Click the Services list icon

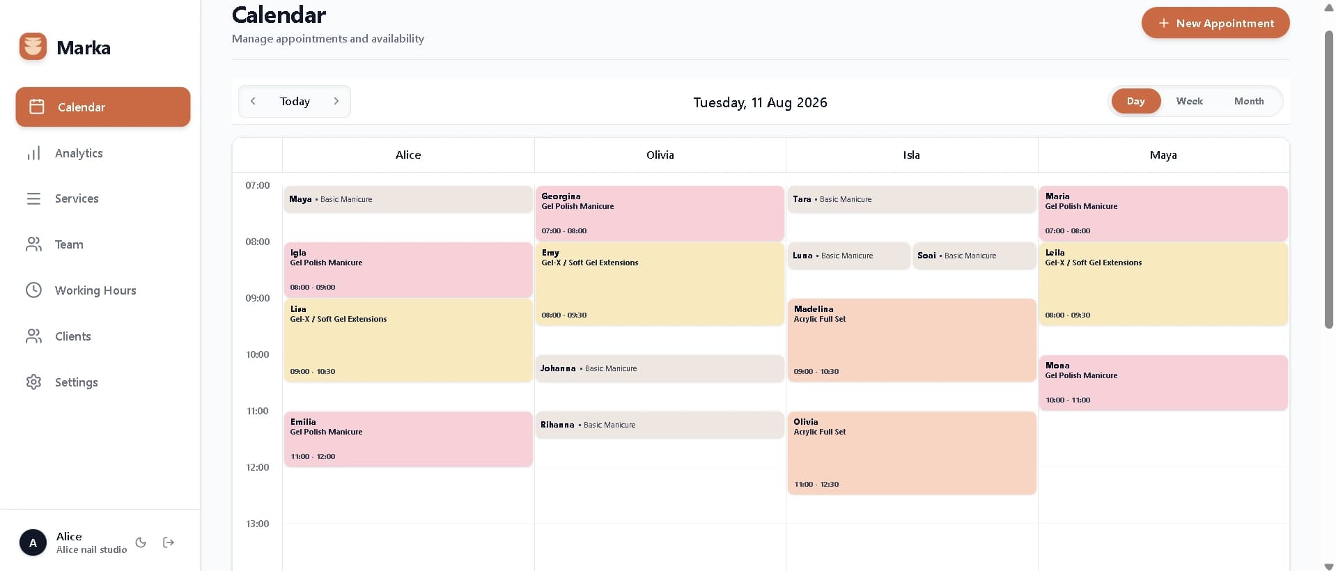(33, 198)
